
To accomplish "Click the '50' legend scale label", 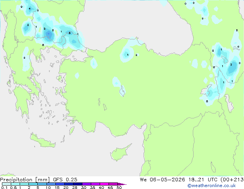I will click(119, 187).
